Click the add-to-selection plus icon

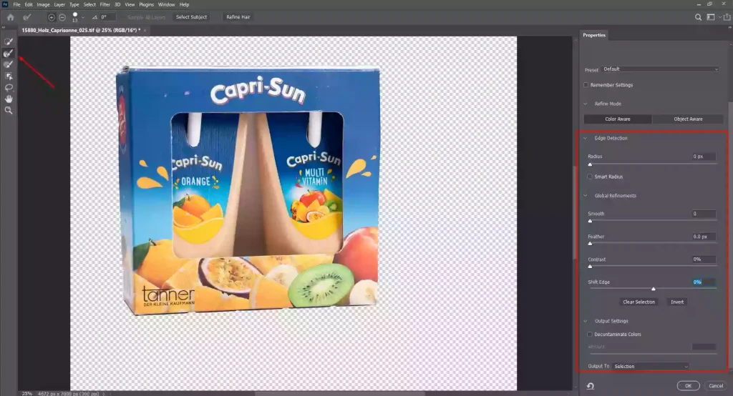[x=52, y=17]
